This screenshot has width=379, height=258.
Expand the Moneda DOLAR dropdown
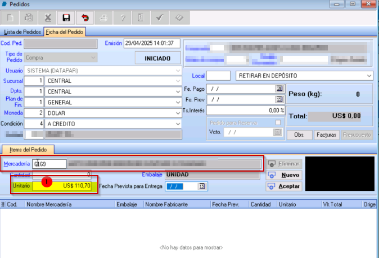pyautogui.click(x=178, y=113)
